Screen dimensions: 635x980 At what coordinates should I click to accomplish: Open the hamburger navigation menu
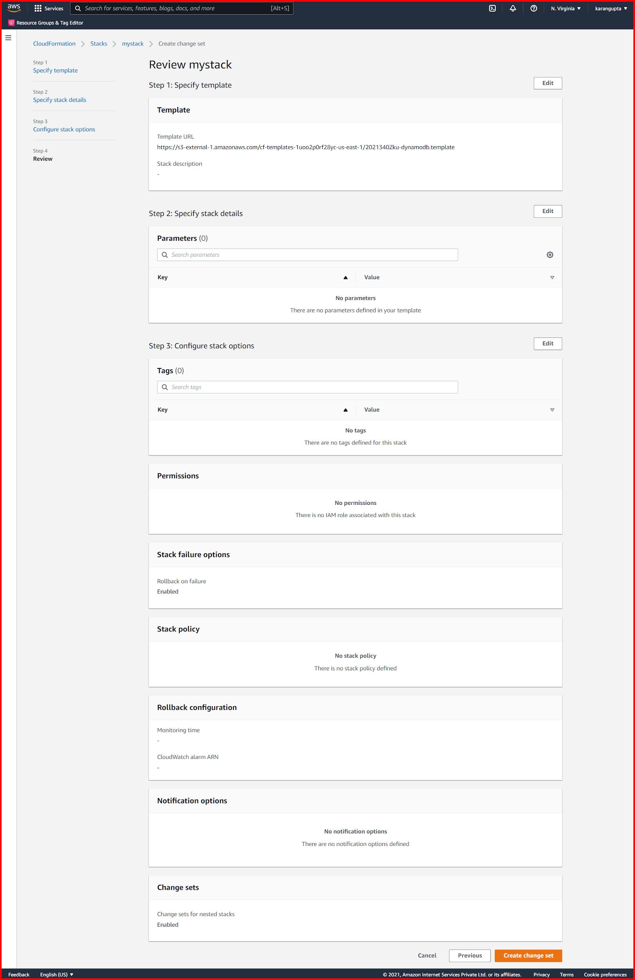click(9, 37)
